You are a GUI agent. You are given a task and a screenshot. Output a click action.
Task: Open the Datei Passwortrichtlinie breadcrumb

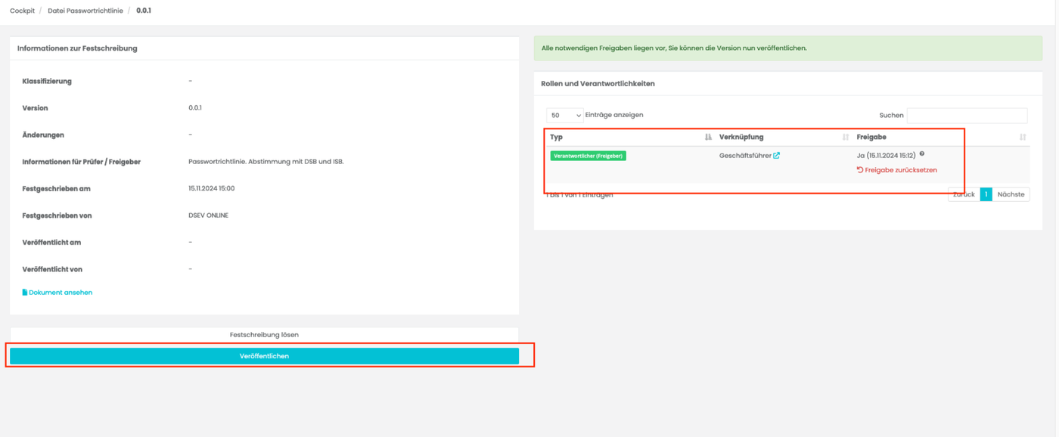click(85, 11)
